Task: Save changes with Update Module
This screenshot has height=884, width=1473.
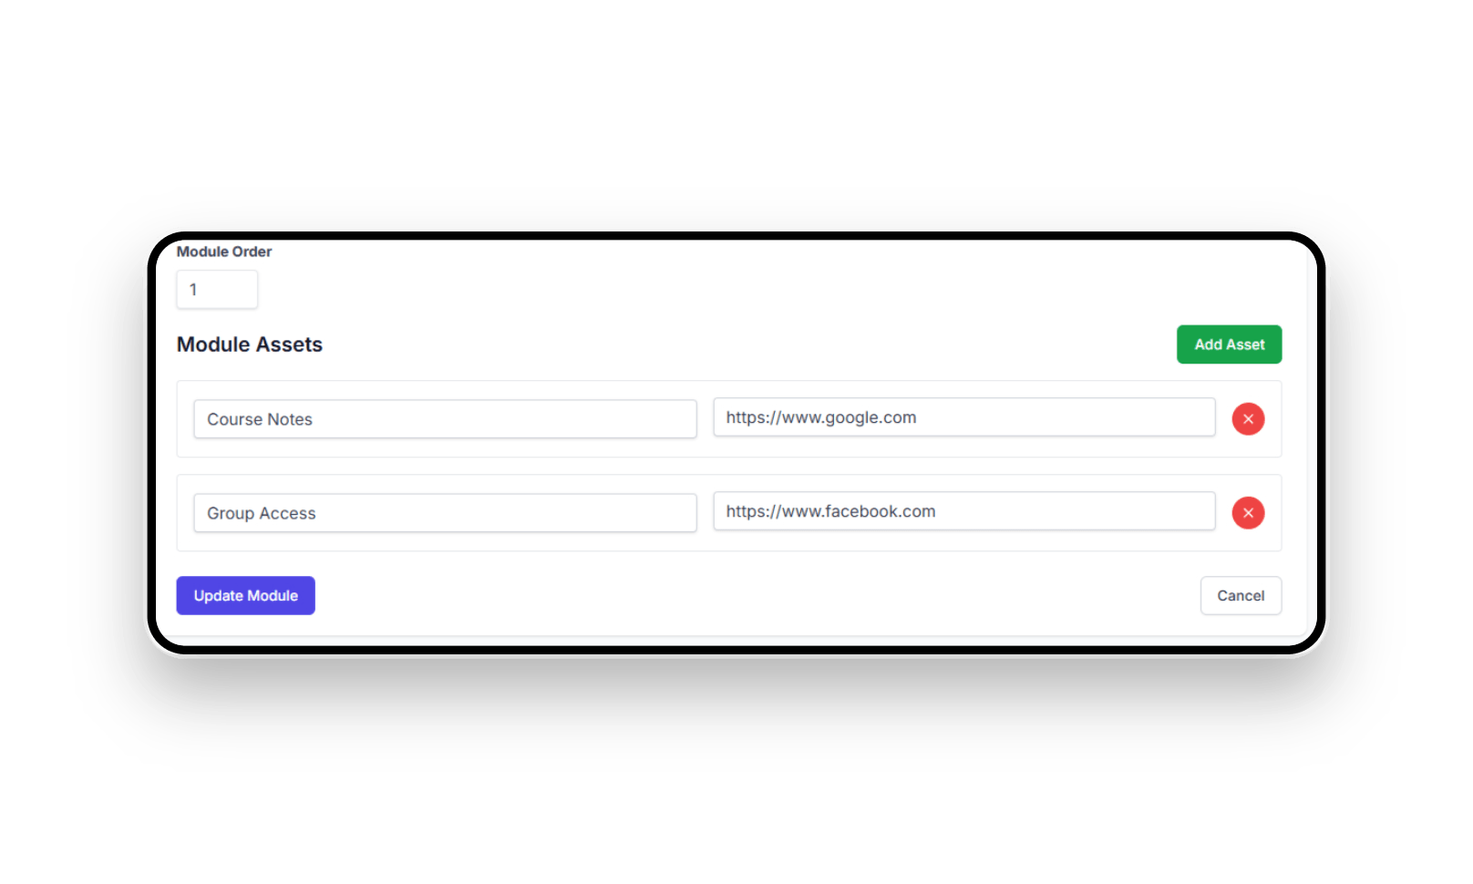Action: (x=245, y=595)
